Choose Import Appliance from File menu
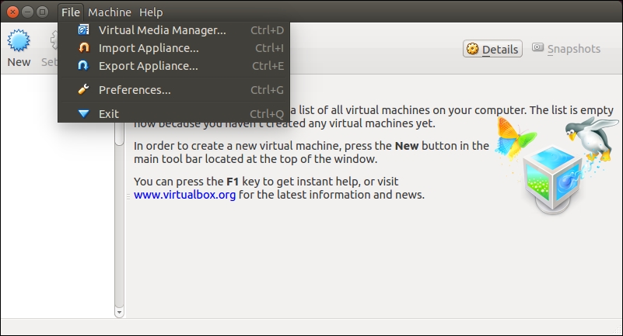The height and width of the screenshot is (336, 623). [149, 48]
